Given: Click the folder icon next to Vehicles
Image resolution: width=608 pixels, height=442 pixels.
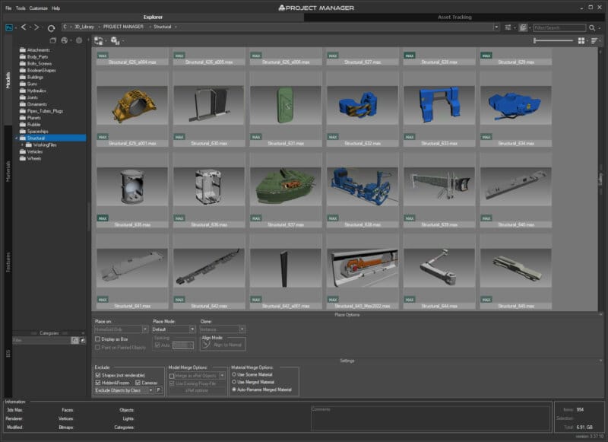Looking at the screenshot, I should coord(23,151).
